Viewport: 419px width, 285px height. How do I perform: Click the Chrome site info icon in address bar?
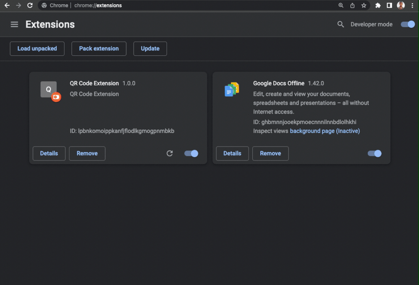tap(44, 5)
